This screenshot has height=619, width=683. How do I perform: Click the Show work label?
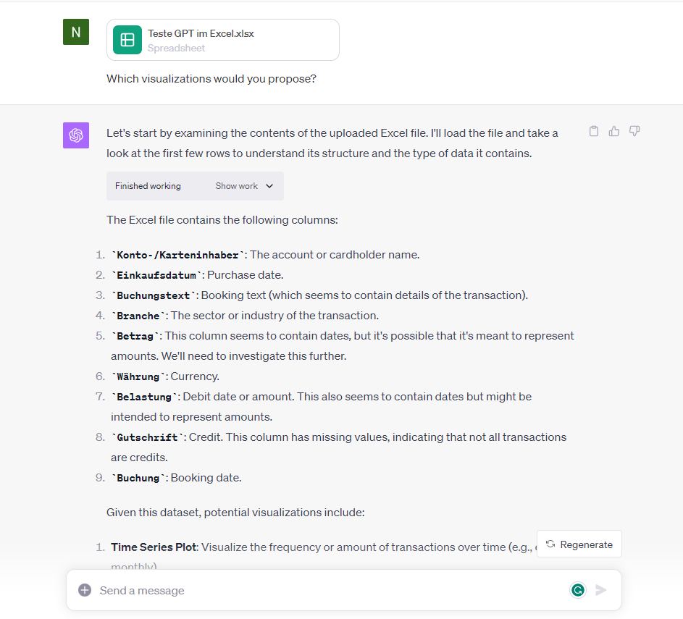(x=237, y=186)
